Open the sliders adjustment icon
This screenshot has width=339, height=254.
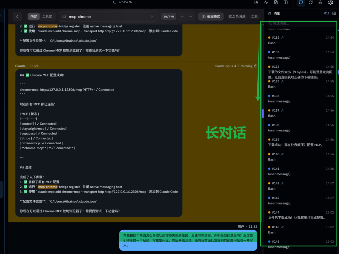point(320,3)
